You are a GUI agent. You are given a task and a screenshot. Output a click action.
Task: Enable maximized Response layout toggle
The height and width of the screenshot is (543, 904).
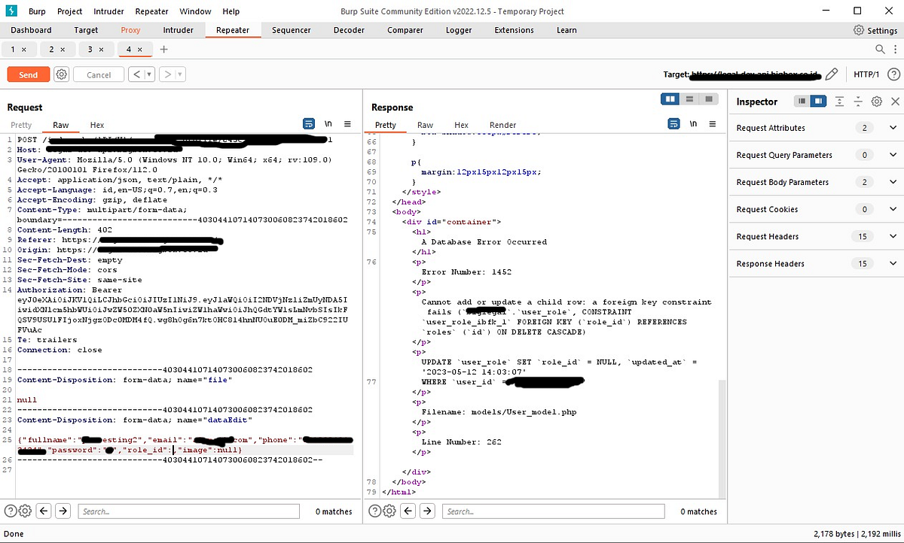(x=708, y=99)
